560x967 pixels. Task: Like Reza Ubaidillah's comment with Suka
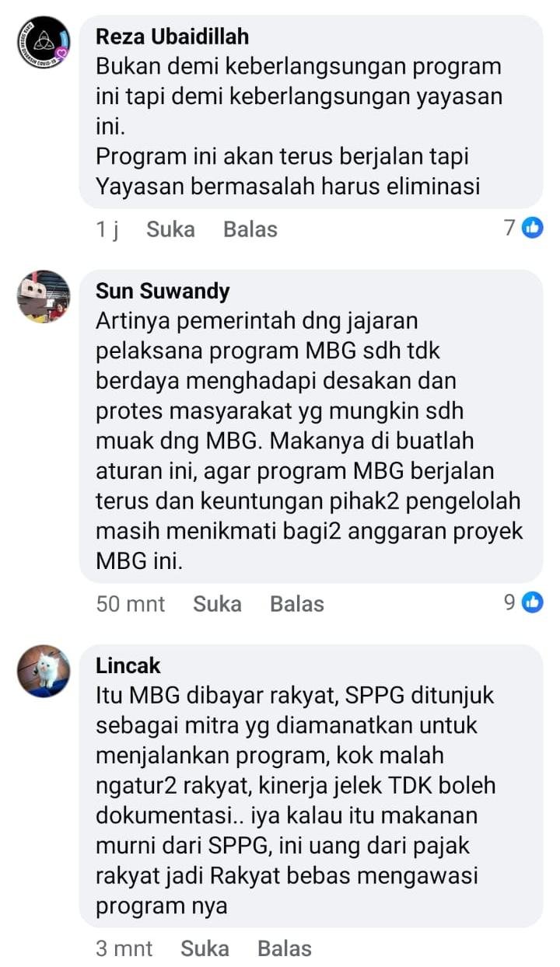[x=170, y=229]
